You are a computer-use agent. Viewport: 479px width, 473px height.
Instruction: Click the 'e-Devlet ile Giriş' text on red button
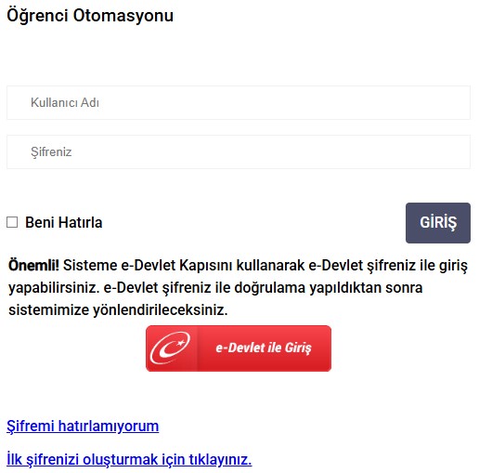click(x=264, y=348)
